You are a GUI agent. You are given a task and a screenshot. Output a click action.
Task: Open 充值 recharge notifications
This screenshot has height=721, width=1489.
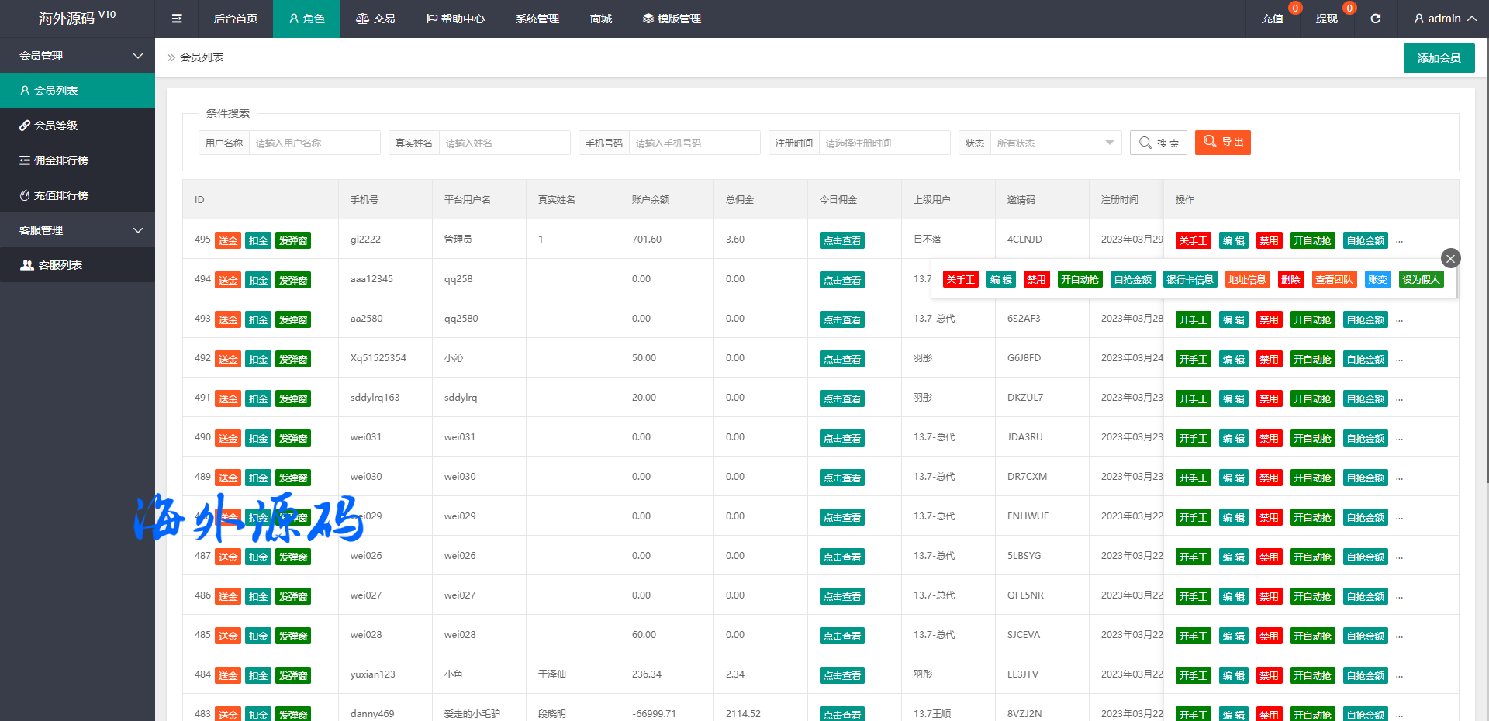pos(1272,19)
